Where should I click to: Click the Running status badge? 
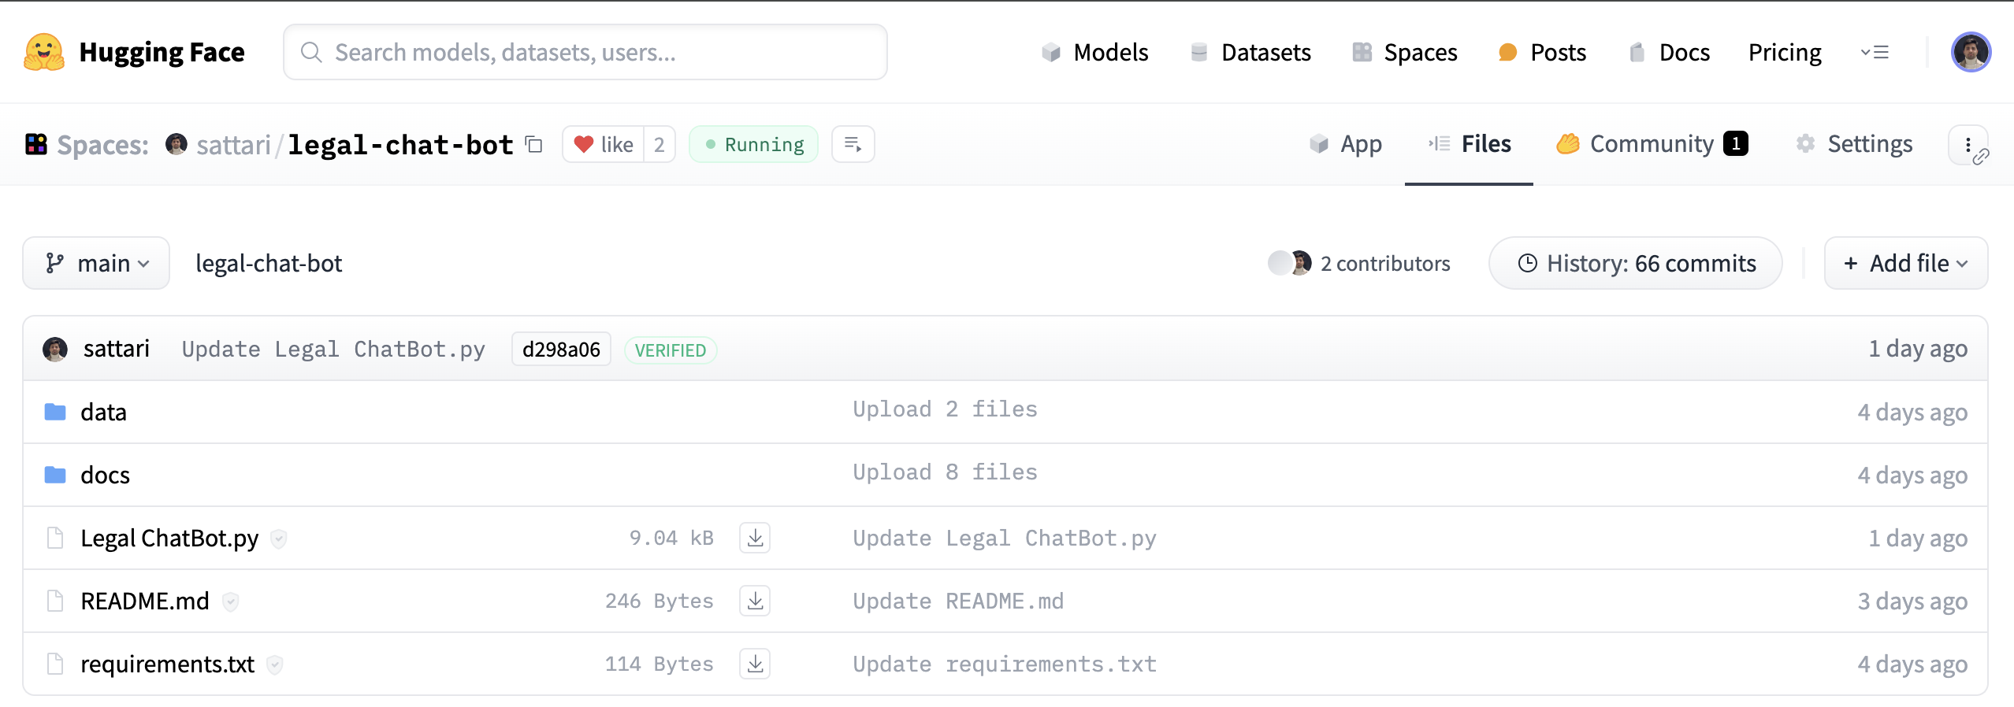click(754, 145)
